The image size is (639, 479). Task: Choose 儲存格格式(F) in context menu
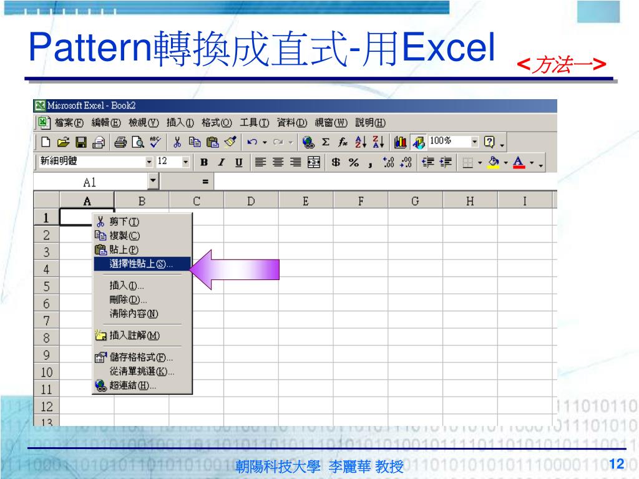pyautogui.click(x=142, y=357)
